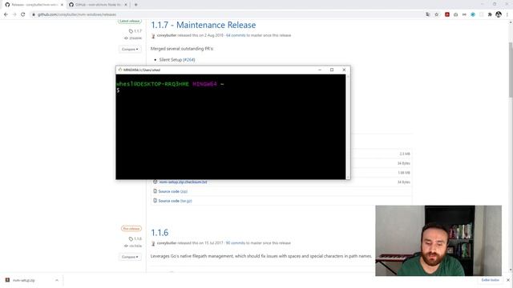Open the extensions puzzle piece menu
This screenshot has width=513, height=288.
click(490, 14)
